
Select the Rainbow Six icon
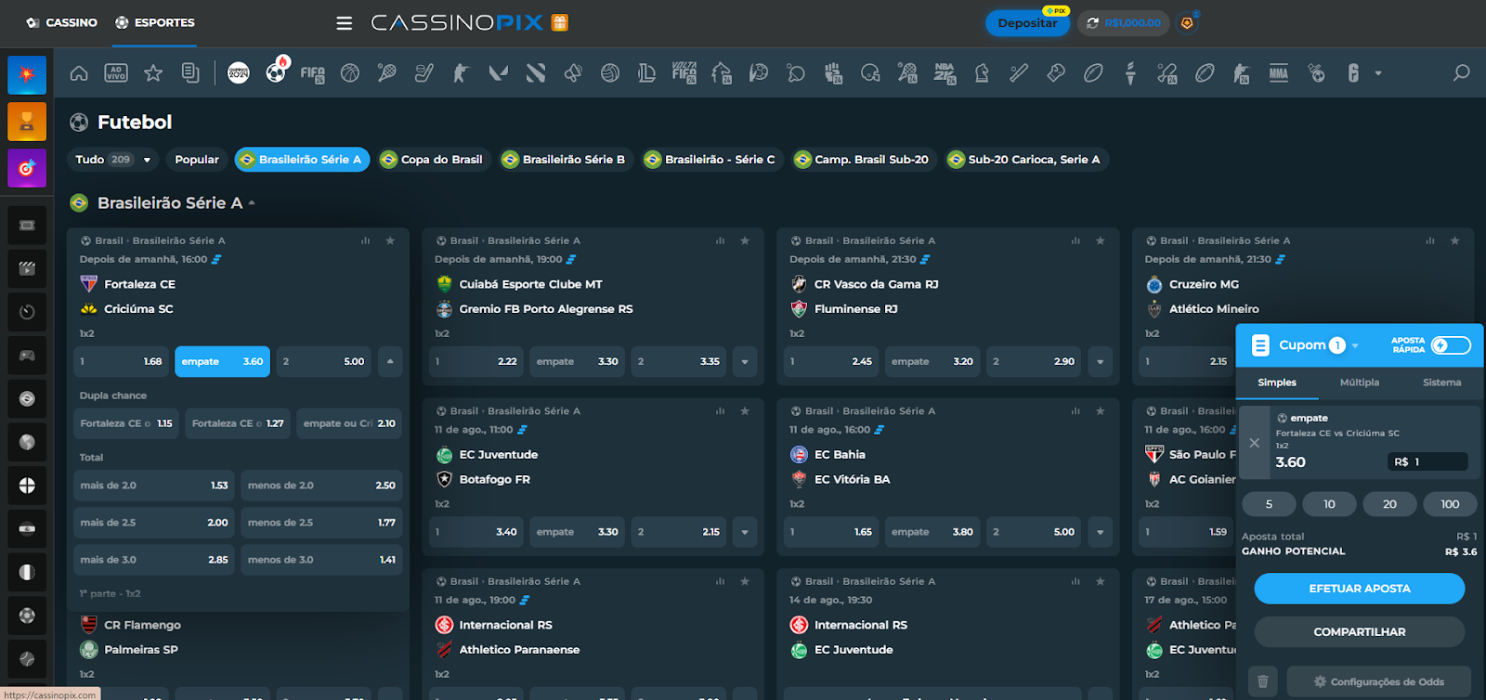pyautogui.click(x=1353, y=73)
